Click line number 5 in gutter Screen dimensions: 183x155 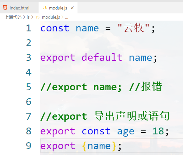[x=29, y=87]
